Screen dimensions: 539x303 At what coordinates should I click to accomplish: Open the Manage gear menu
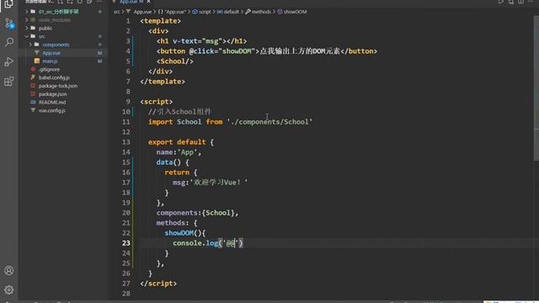pos(9,290)
